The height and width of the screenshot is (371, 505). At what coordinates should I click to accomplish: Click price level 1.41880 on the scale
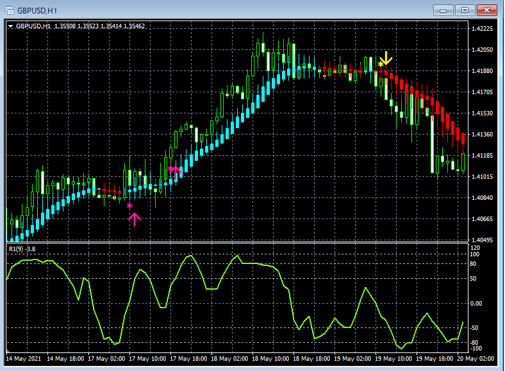pos(482,71)
